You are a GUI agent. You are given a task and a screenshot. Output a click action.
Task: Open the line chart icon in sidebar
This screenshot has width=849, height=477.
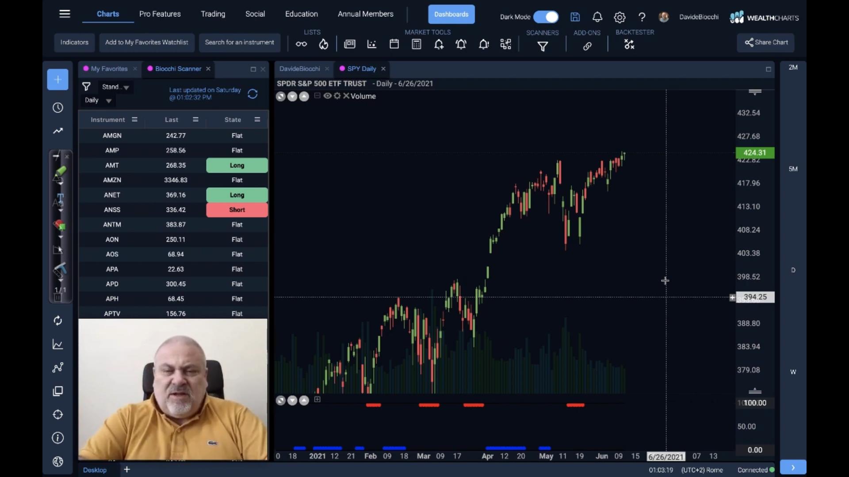click(x=58, y=344)
